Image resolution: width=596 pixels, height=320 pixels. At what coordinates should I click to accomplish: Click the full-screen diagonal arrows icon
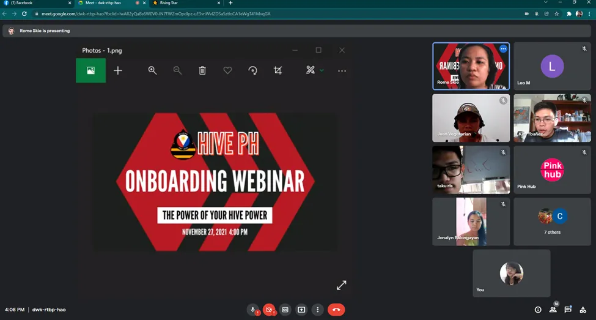click(341, 285)
